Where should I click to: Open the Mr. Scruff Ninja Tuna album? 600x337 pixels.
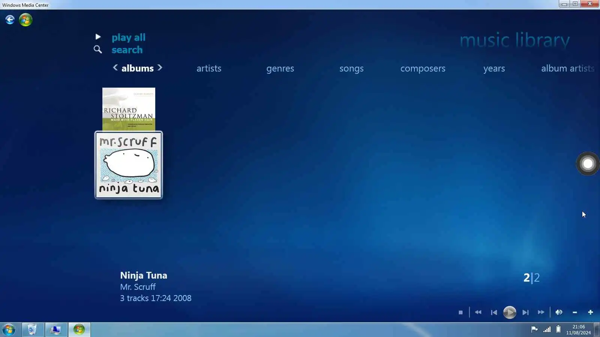point(129,165)
